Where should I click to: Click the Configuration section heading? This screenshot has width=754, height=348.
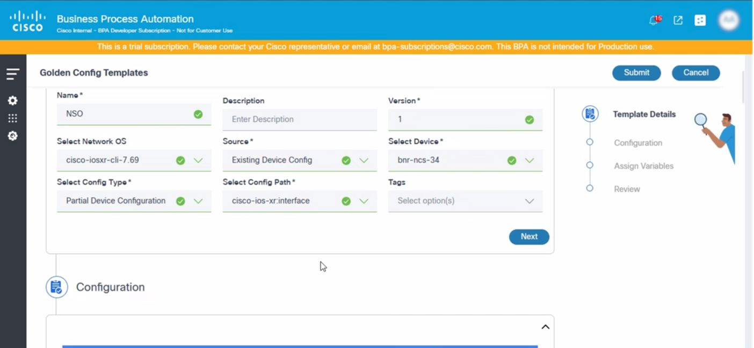tap(110, 287)
